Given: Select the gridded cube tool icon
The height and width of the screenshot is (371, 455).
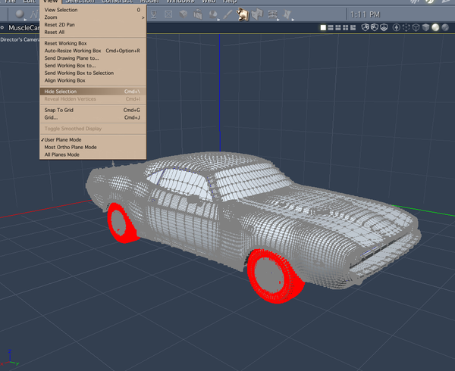Looking at the screenshot, I should [183, 14].
